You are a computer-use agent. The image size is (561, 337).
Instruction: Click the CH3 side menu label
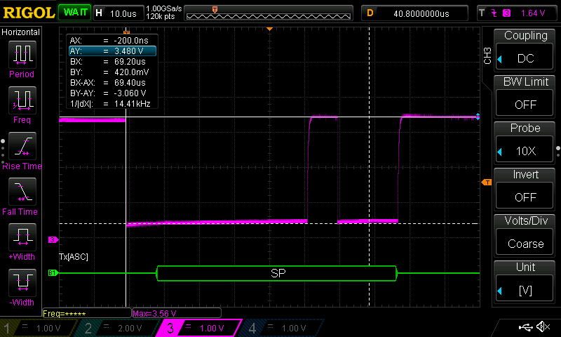487,55
